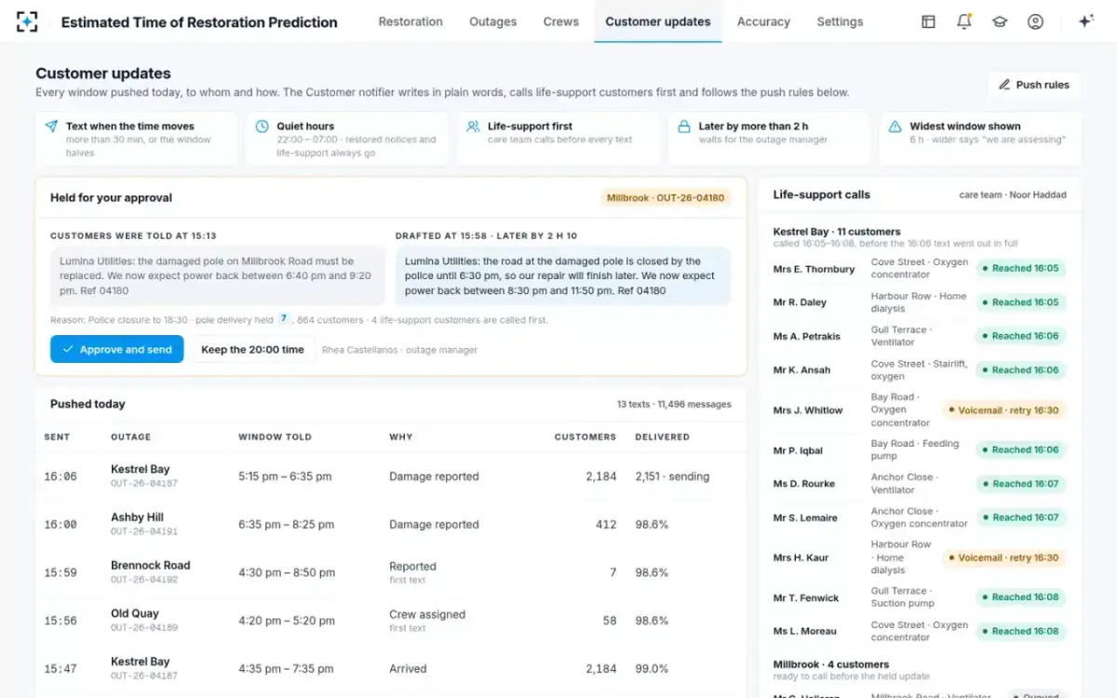Image resolution: width=1117 pixels, height=698 pixels.
Task: Select Mr P. Iqbal in life-support calls
Action: point(798,450)
